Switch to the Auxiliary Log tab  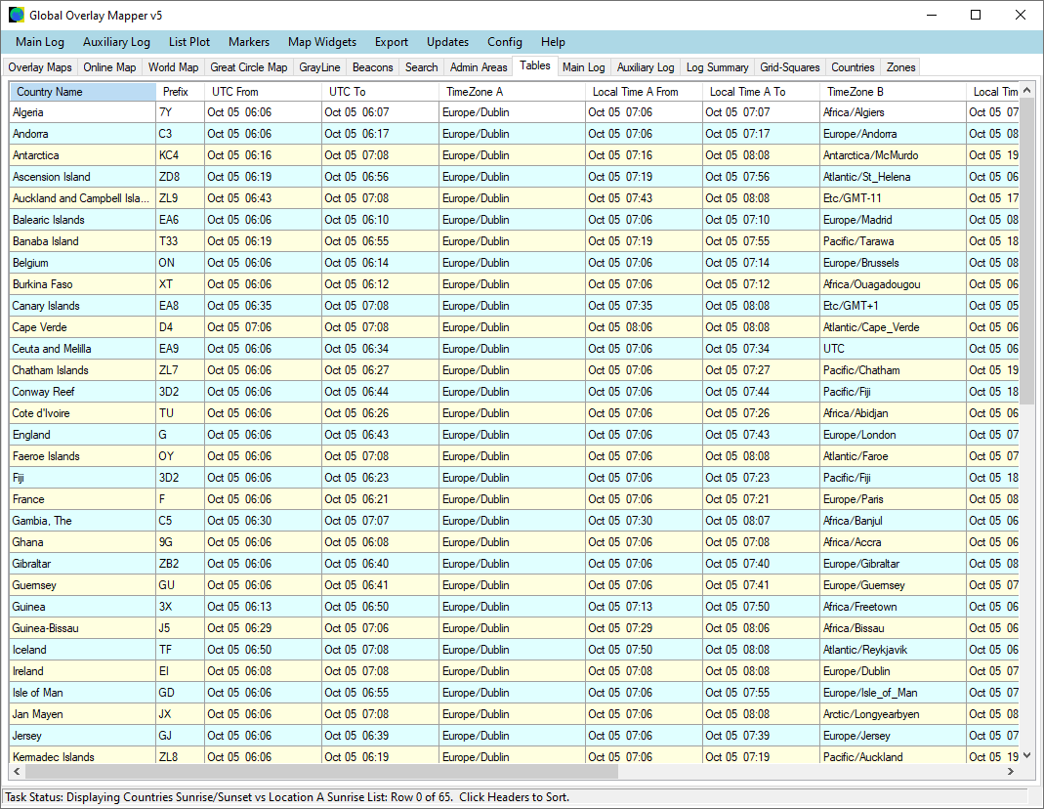(646, 67)
